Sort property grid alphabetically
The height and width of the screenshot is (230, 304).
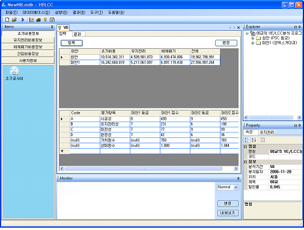click(254, 140)
